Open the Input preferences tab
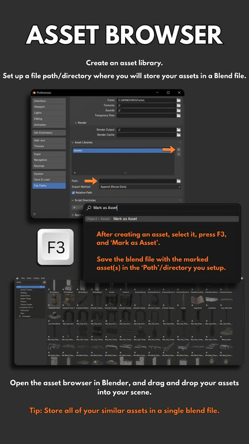 (49, 154)
